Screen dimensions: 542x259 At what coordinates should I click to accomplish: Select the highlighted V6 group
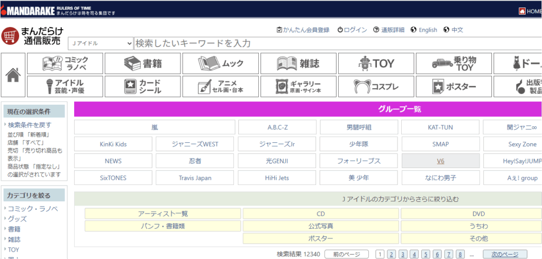pos(440,161)
